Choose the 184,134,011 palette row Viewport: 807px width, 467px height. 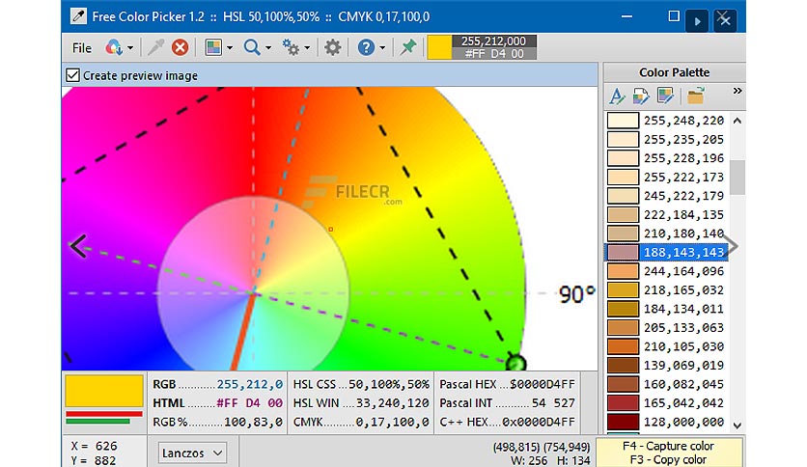pos(666,309)
